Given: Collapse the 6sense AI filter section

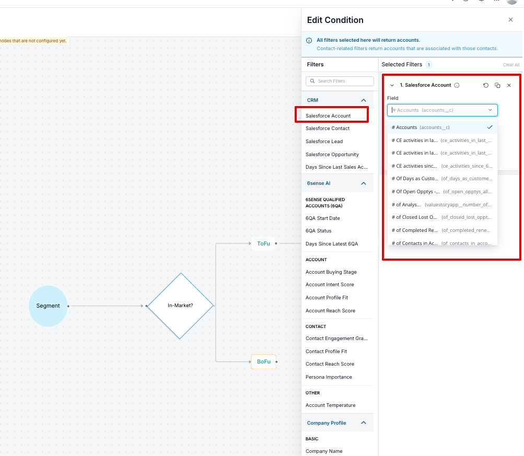Looking at the screenshot, I should [x=364, y=183].
